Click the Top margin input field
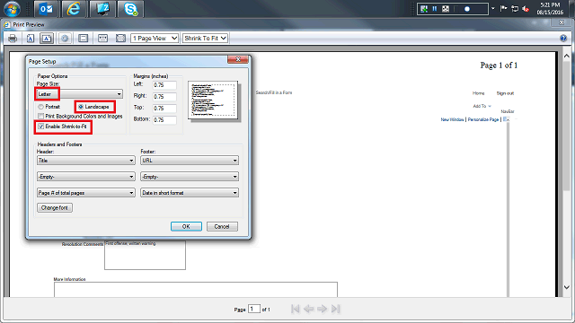Viewport: 575px width, 323px height. pos(164,109)
